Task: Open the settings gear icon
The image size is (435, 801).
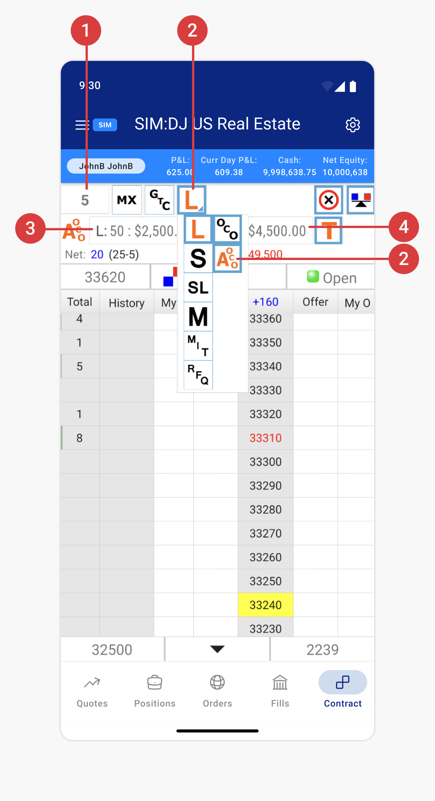Action: coord(352,125)
